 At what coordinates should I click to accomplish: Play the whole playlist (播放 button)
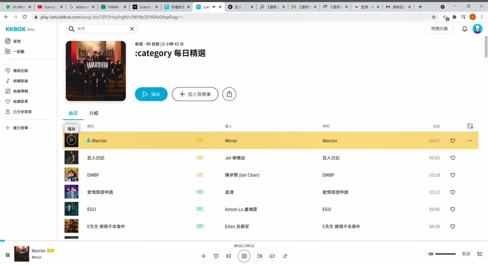151,94
